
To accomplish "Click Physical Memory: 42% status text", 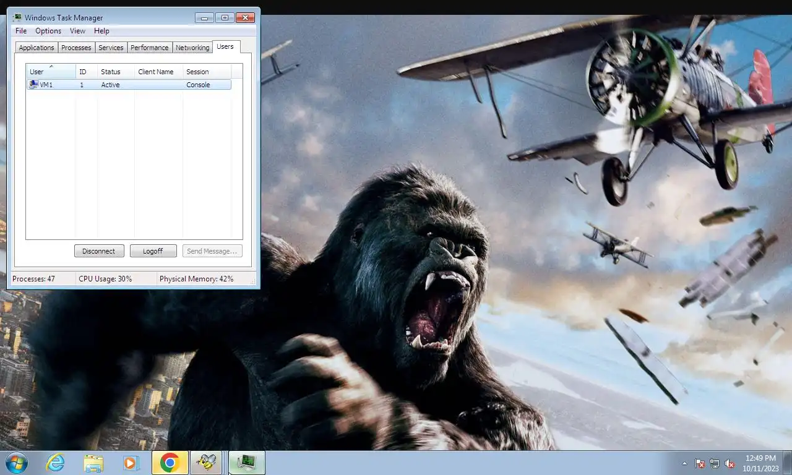I will tap(196, 279).
